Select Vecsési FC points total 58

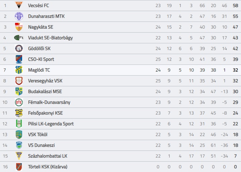click(235, 6)
